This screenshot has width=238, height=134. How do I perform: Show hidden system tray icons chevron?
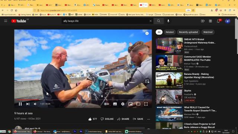click(189, 131)
